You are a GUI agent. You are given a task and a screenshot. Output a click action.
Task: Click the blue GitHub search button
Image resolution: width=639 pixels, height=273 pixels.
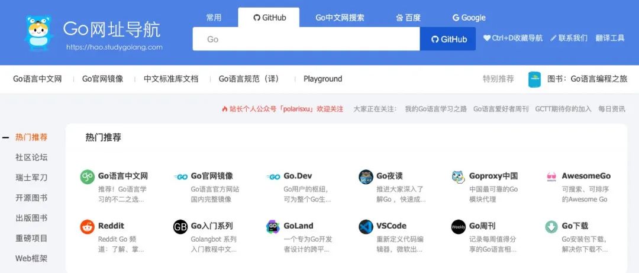(x=448, y=39)
